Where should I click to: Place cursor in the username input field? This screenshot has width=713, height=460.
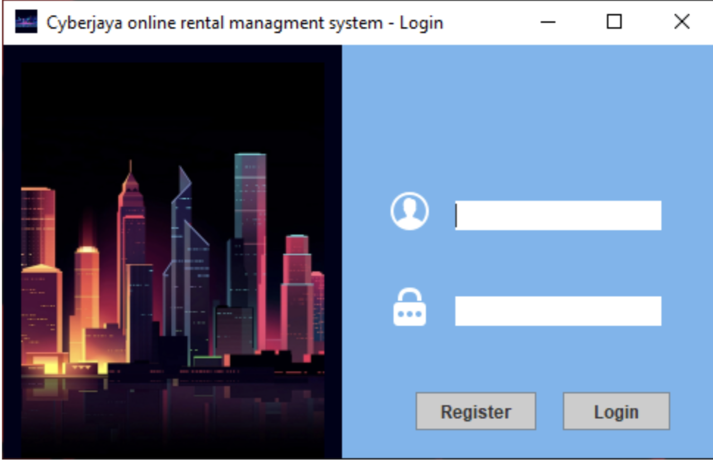[557, 215]
